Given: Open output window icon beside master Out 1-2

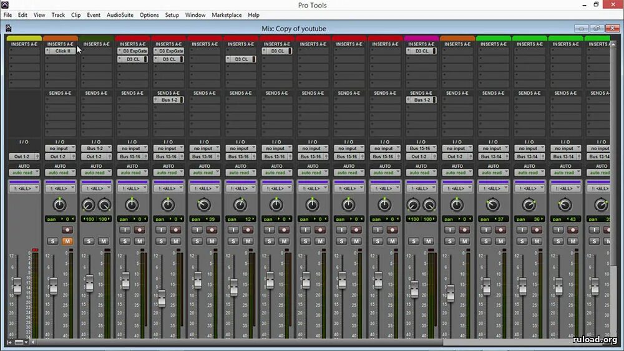Looking at the screenshot, I should (x=37, y=156).
